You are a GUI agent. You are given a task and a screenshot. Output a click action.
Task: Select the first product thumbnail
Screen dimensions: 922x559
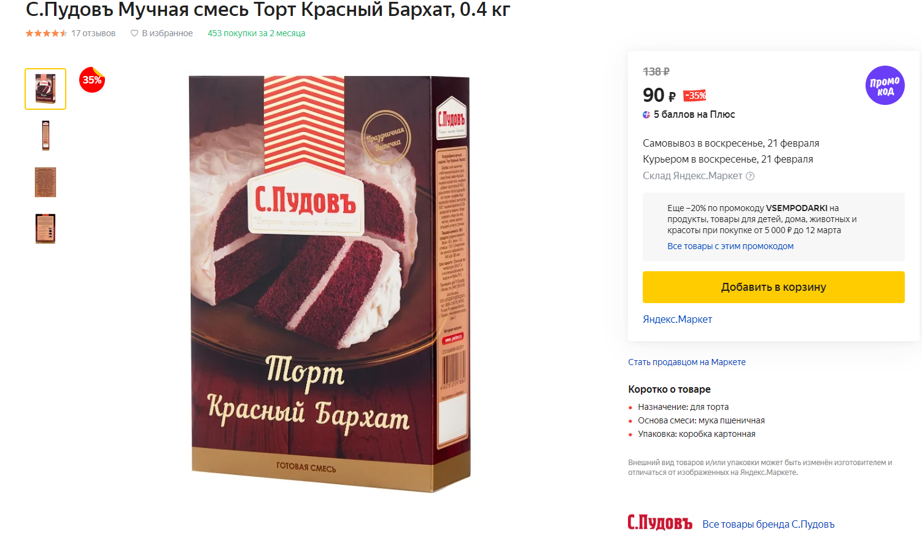[45, 89]
